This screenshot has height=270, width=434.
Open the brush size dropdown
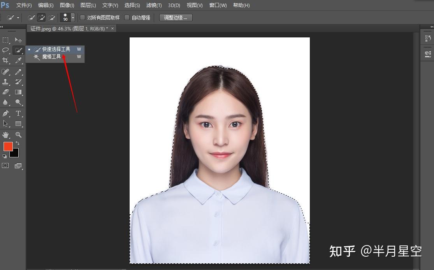(x=72, y=17)
